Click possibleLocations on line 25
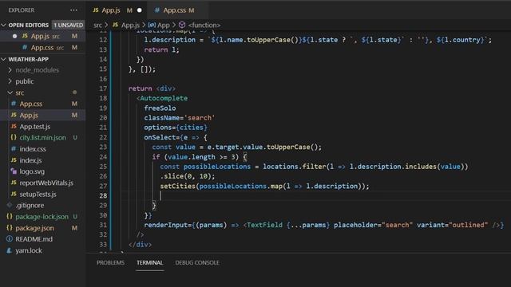511x287 pixels. pos(217,167)
